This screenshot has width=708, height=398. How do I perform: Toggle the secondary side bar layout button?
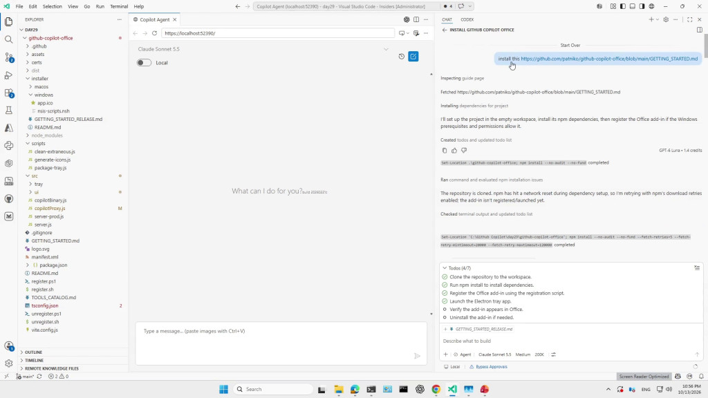click(642, 6)
